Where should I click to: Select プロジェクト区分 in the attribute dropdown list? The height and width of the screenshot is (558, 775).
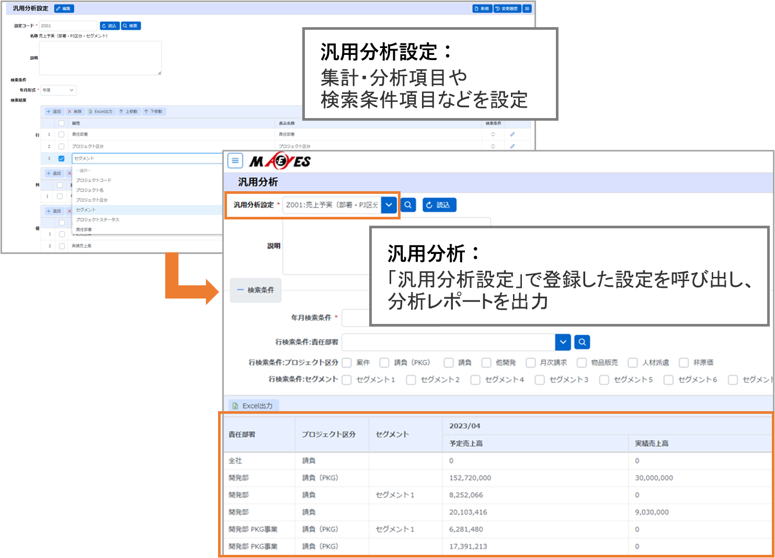pos(148,200)
